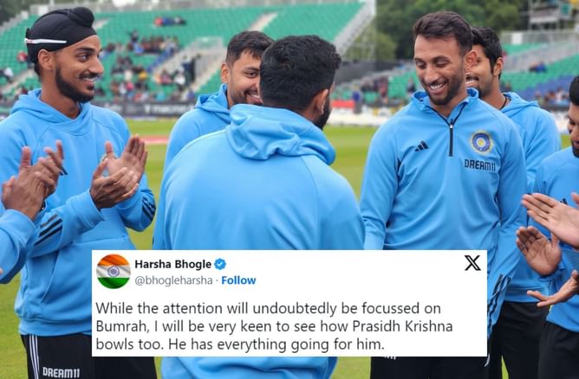Select the tweet's last line about everything going
The image size is (579, 379).
pos(240,344)
